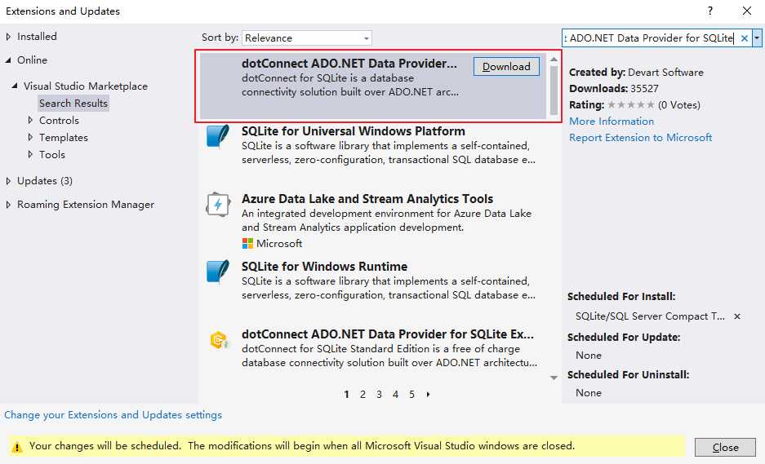
Task: Expand the Updates (3) category
Action: coord(8,181)
